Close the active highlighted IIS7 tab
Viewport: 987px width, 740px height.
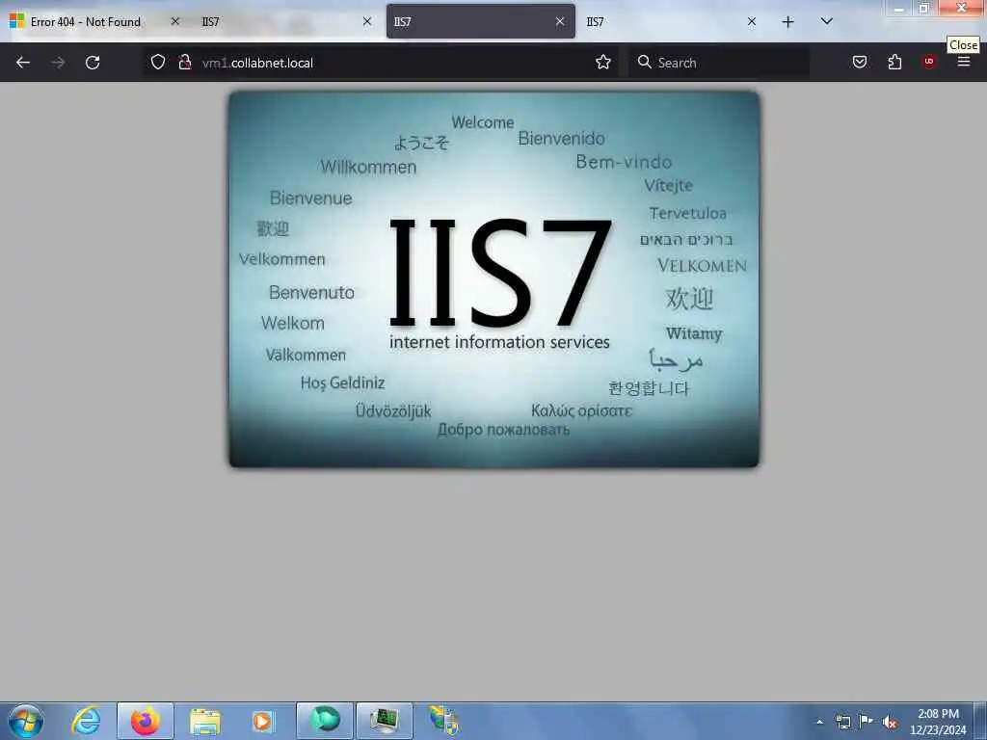click(x=560, y=21)
